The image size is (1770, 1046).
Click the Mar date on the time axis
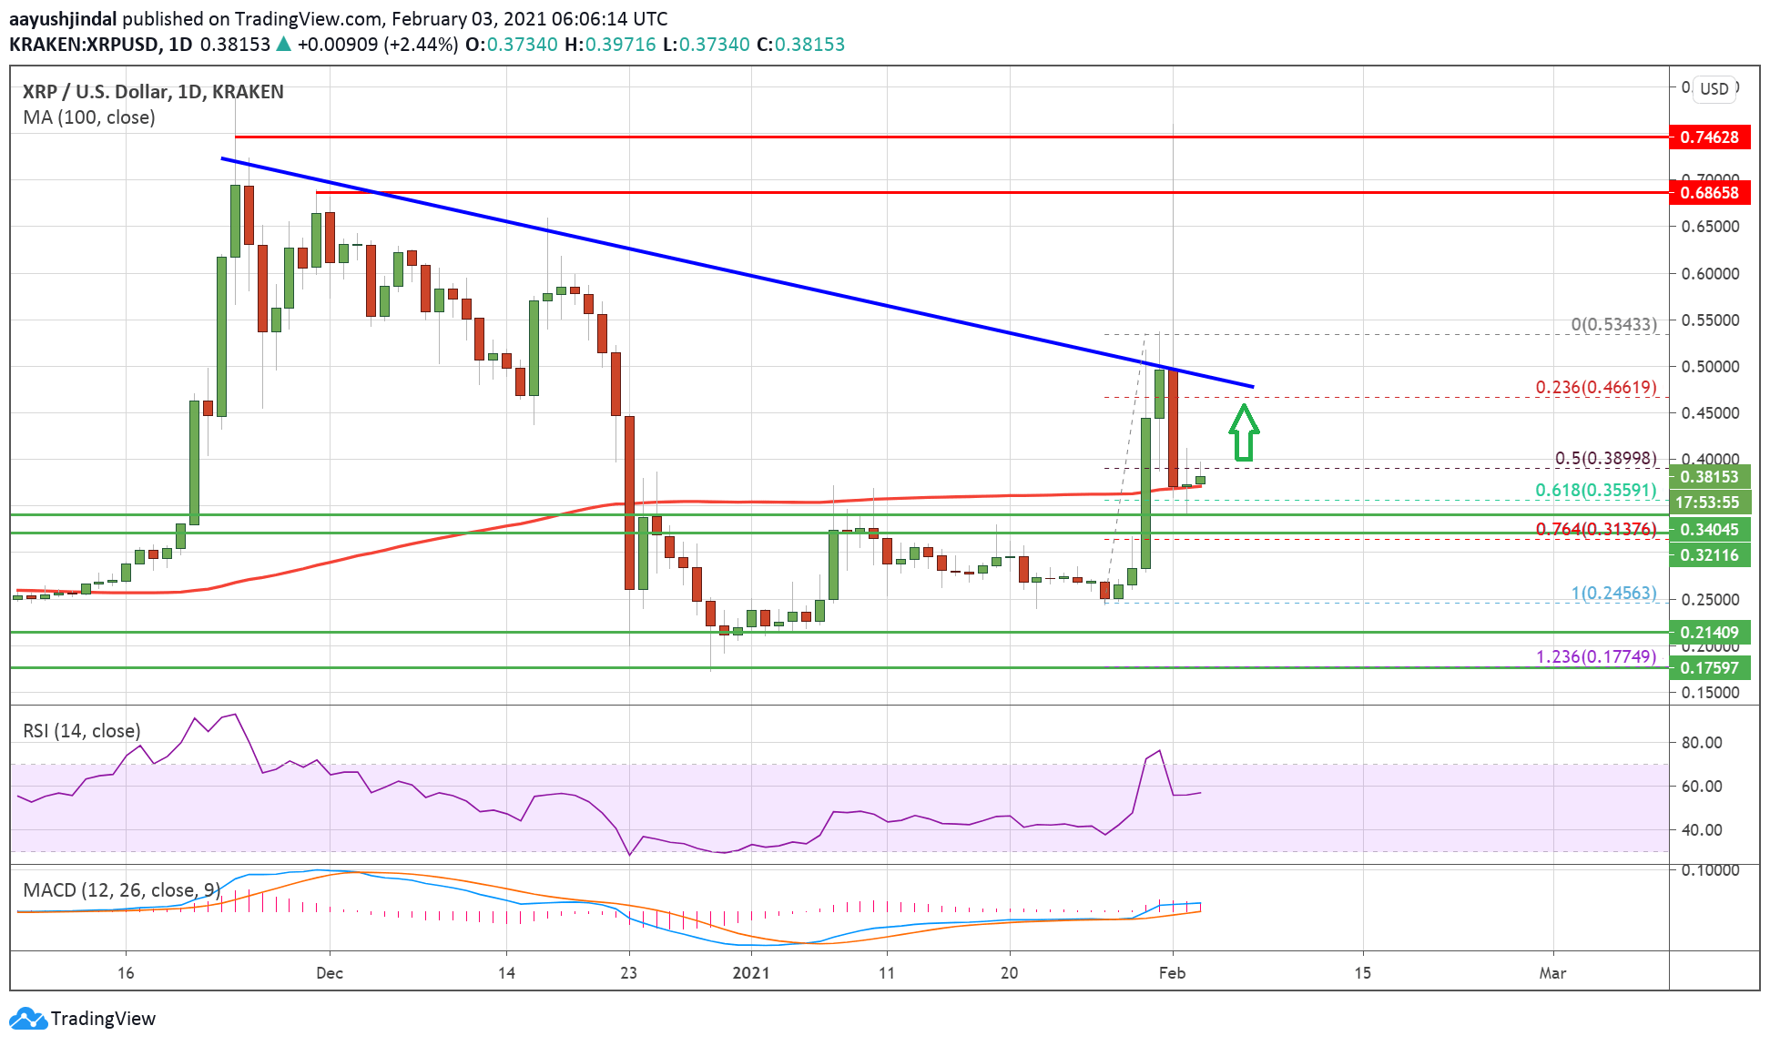point(1552,972)
